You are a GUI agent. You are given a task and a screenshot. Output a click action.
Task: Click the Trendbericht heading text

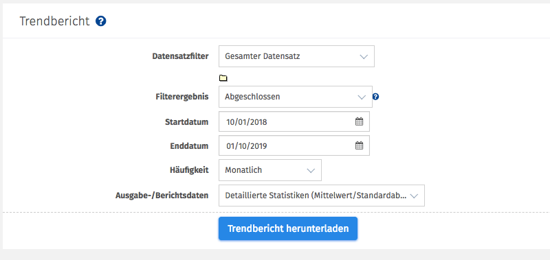click(x=55, y=21)
